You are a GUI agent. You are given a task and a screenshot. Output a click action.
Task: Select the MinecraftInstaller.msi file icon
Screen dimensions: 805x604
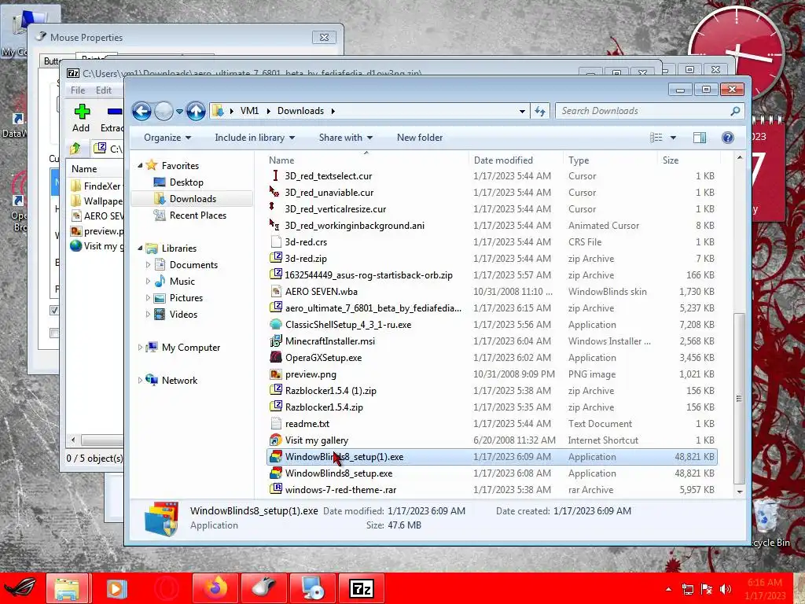tap(276, 341)
